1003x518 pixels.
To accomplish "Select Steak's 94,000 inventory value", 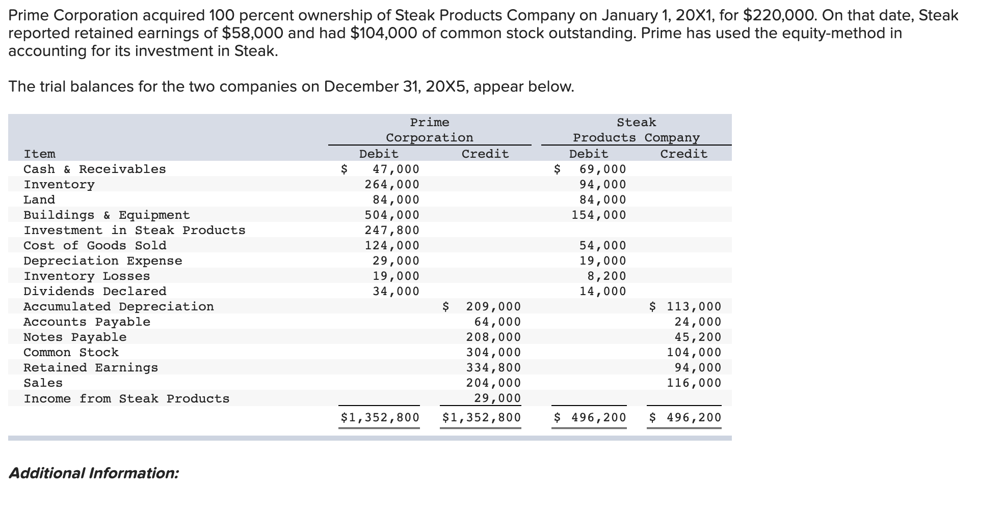I will point(603,184).
